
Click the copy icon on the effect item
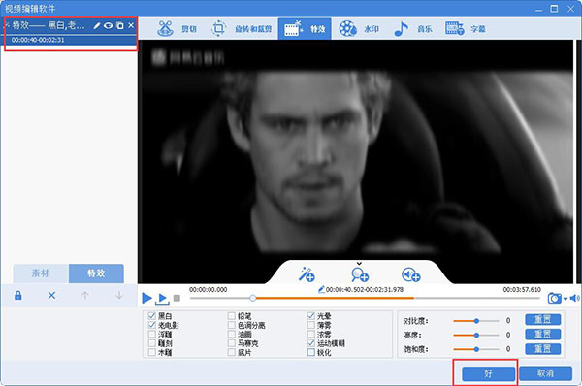(x=120, y=25)
